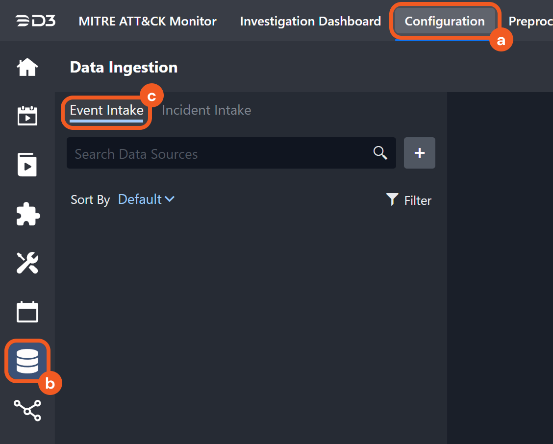
Task: Open the blank calendar sidebar icon
Action: tap(27, 312)
